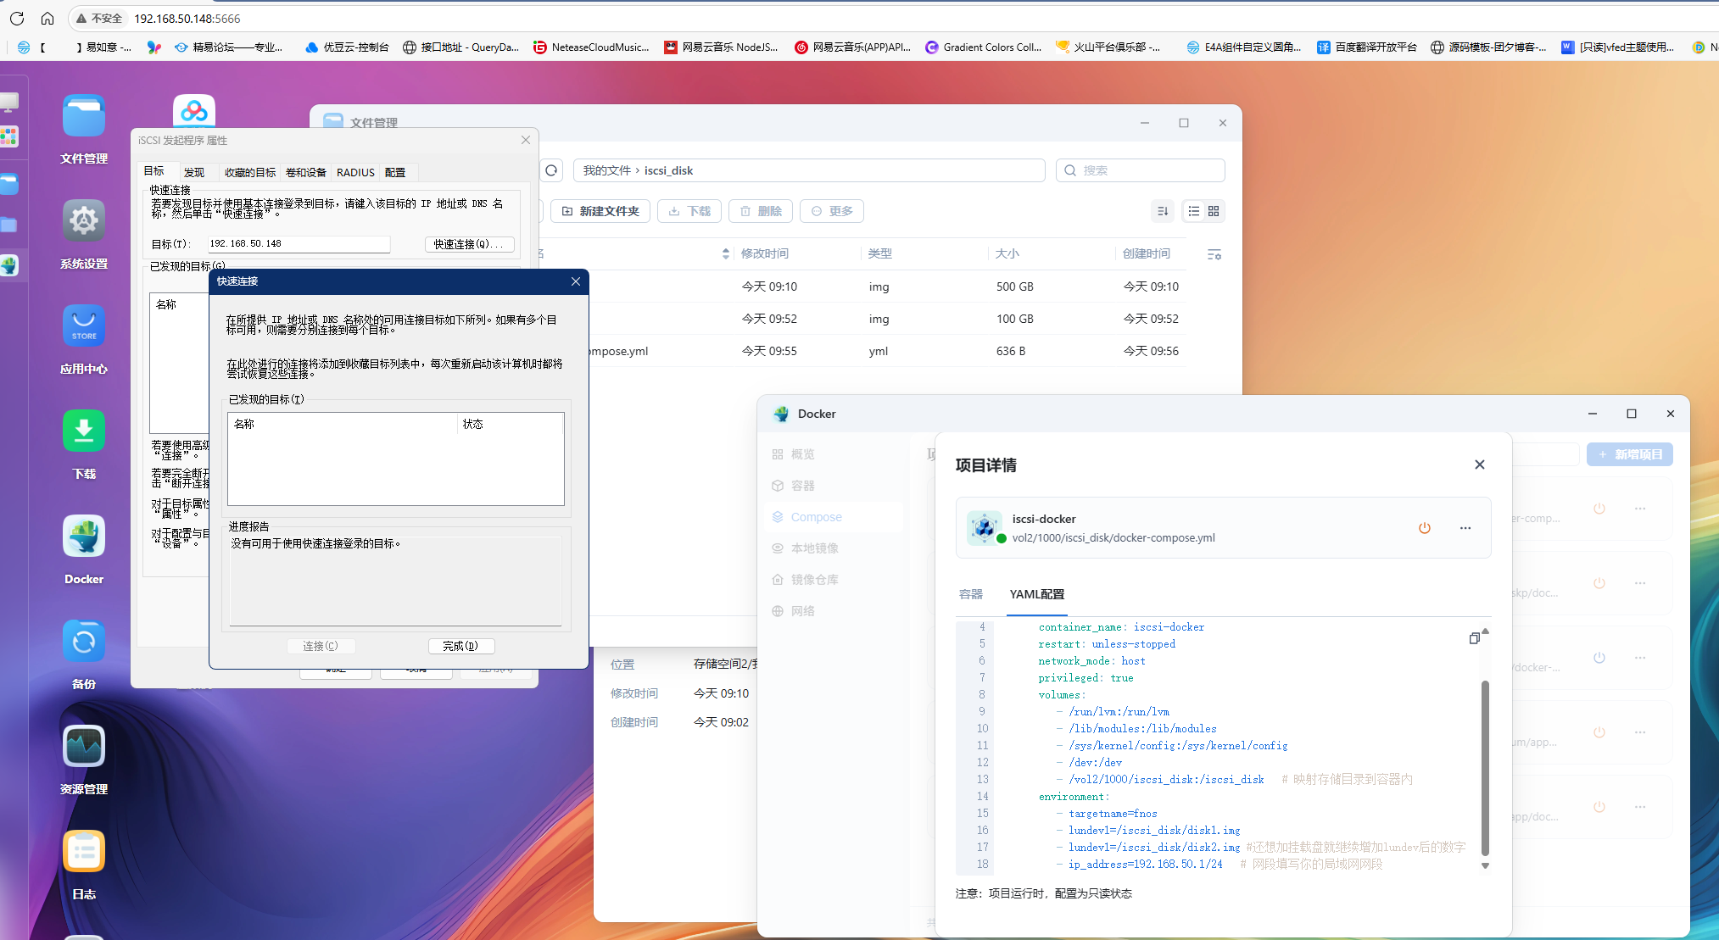
Task: Open column settings icon in file table
Action: pos(1214,254)
